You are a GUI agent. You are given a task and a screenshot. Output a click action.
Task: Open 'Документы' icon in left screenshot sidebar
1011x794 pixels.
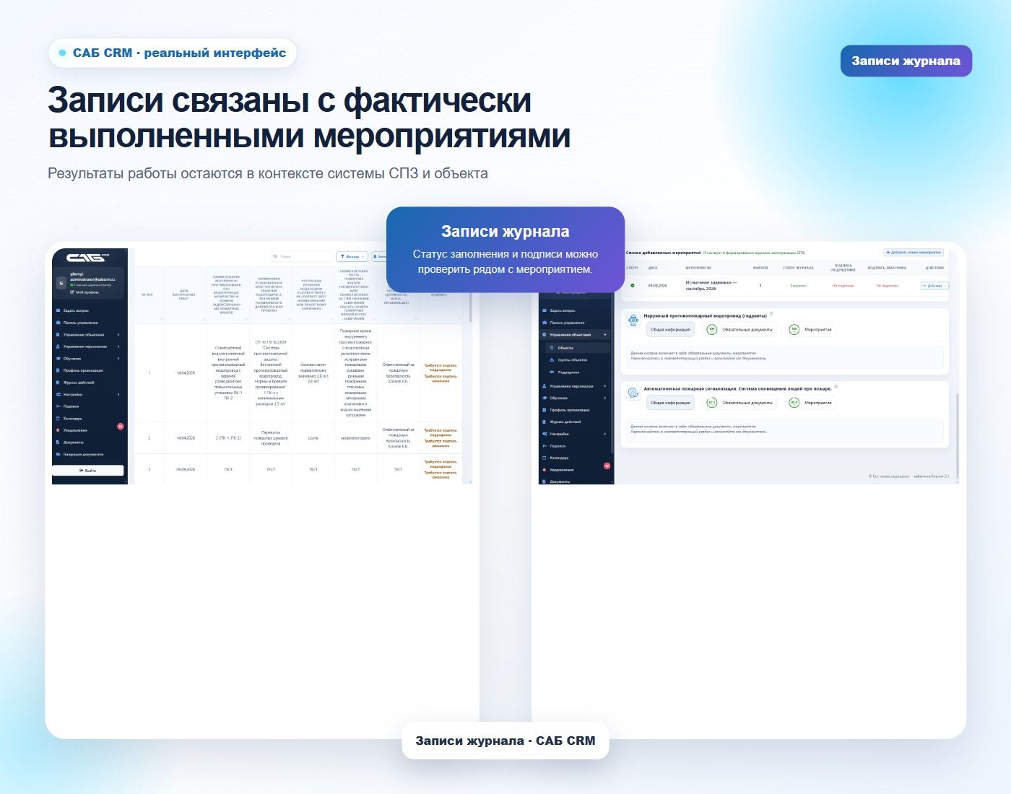pos(58,442)
